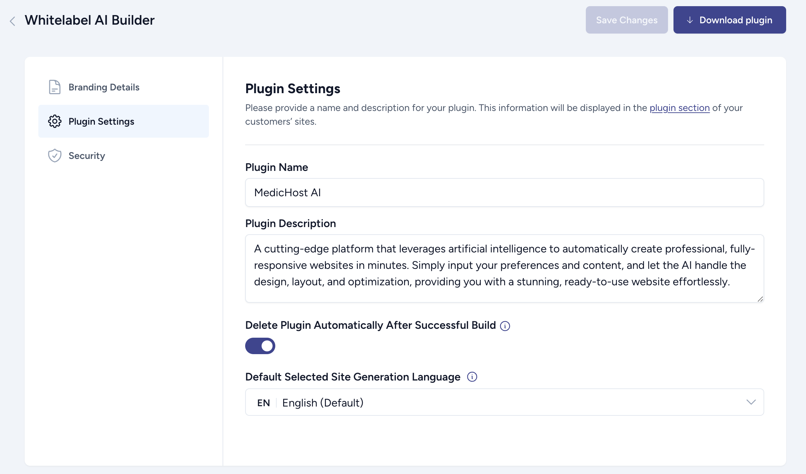Click the back arrow beside Whitelabel AI Builder
This screenshot has width=806, height=474.
pyautogui.click(x=12, y=21)
